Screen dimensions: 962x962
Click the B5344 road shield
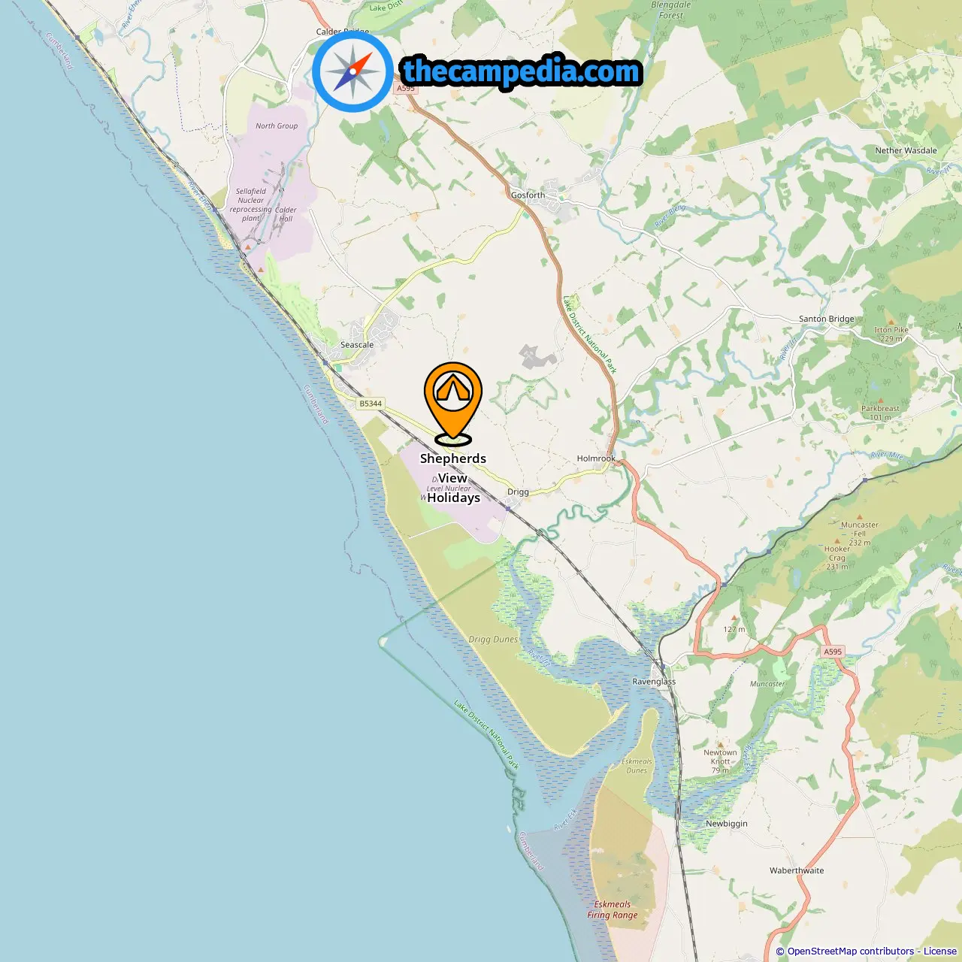[371, 404]
